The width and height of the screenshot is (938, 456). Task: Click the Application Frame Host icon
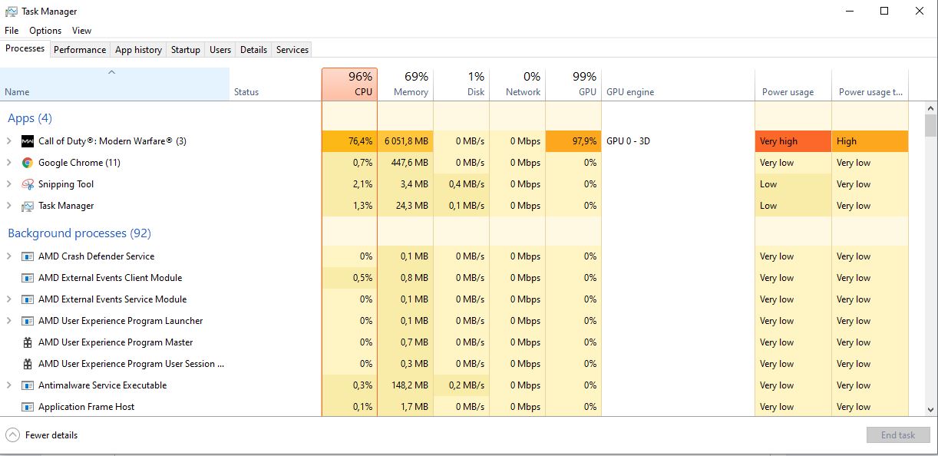coord(28,407)
